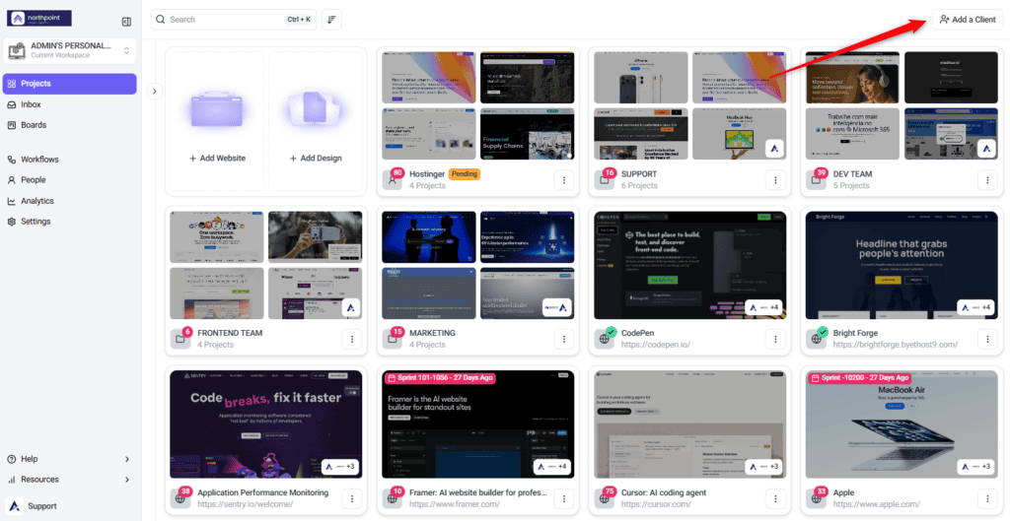The height and width of the screenshot is (521, 1010).
Task: Click the +4 members badge on Bright Forge
Action: tap(975, 307)
